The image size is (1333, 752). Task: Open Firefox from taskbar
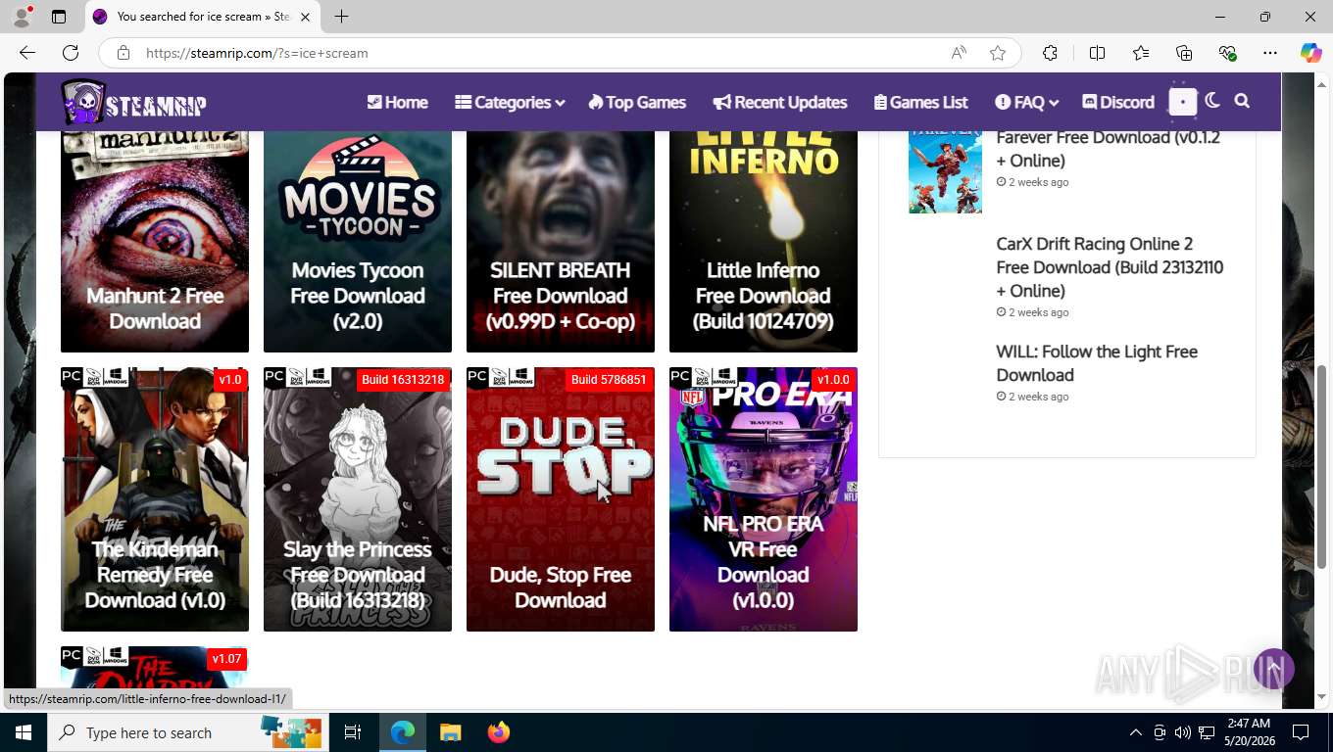pyautogui.click(x=499, y=732)
